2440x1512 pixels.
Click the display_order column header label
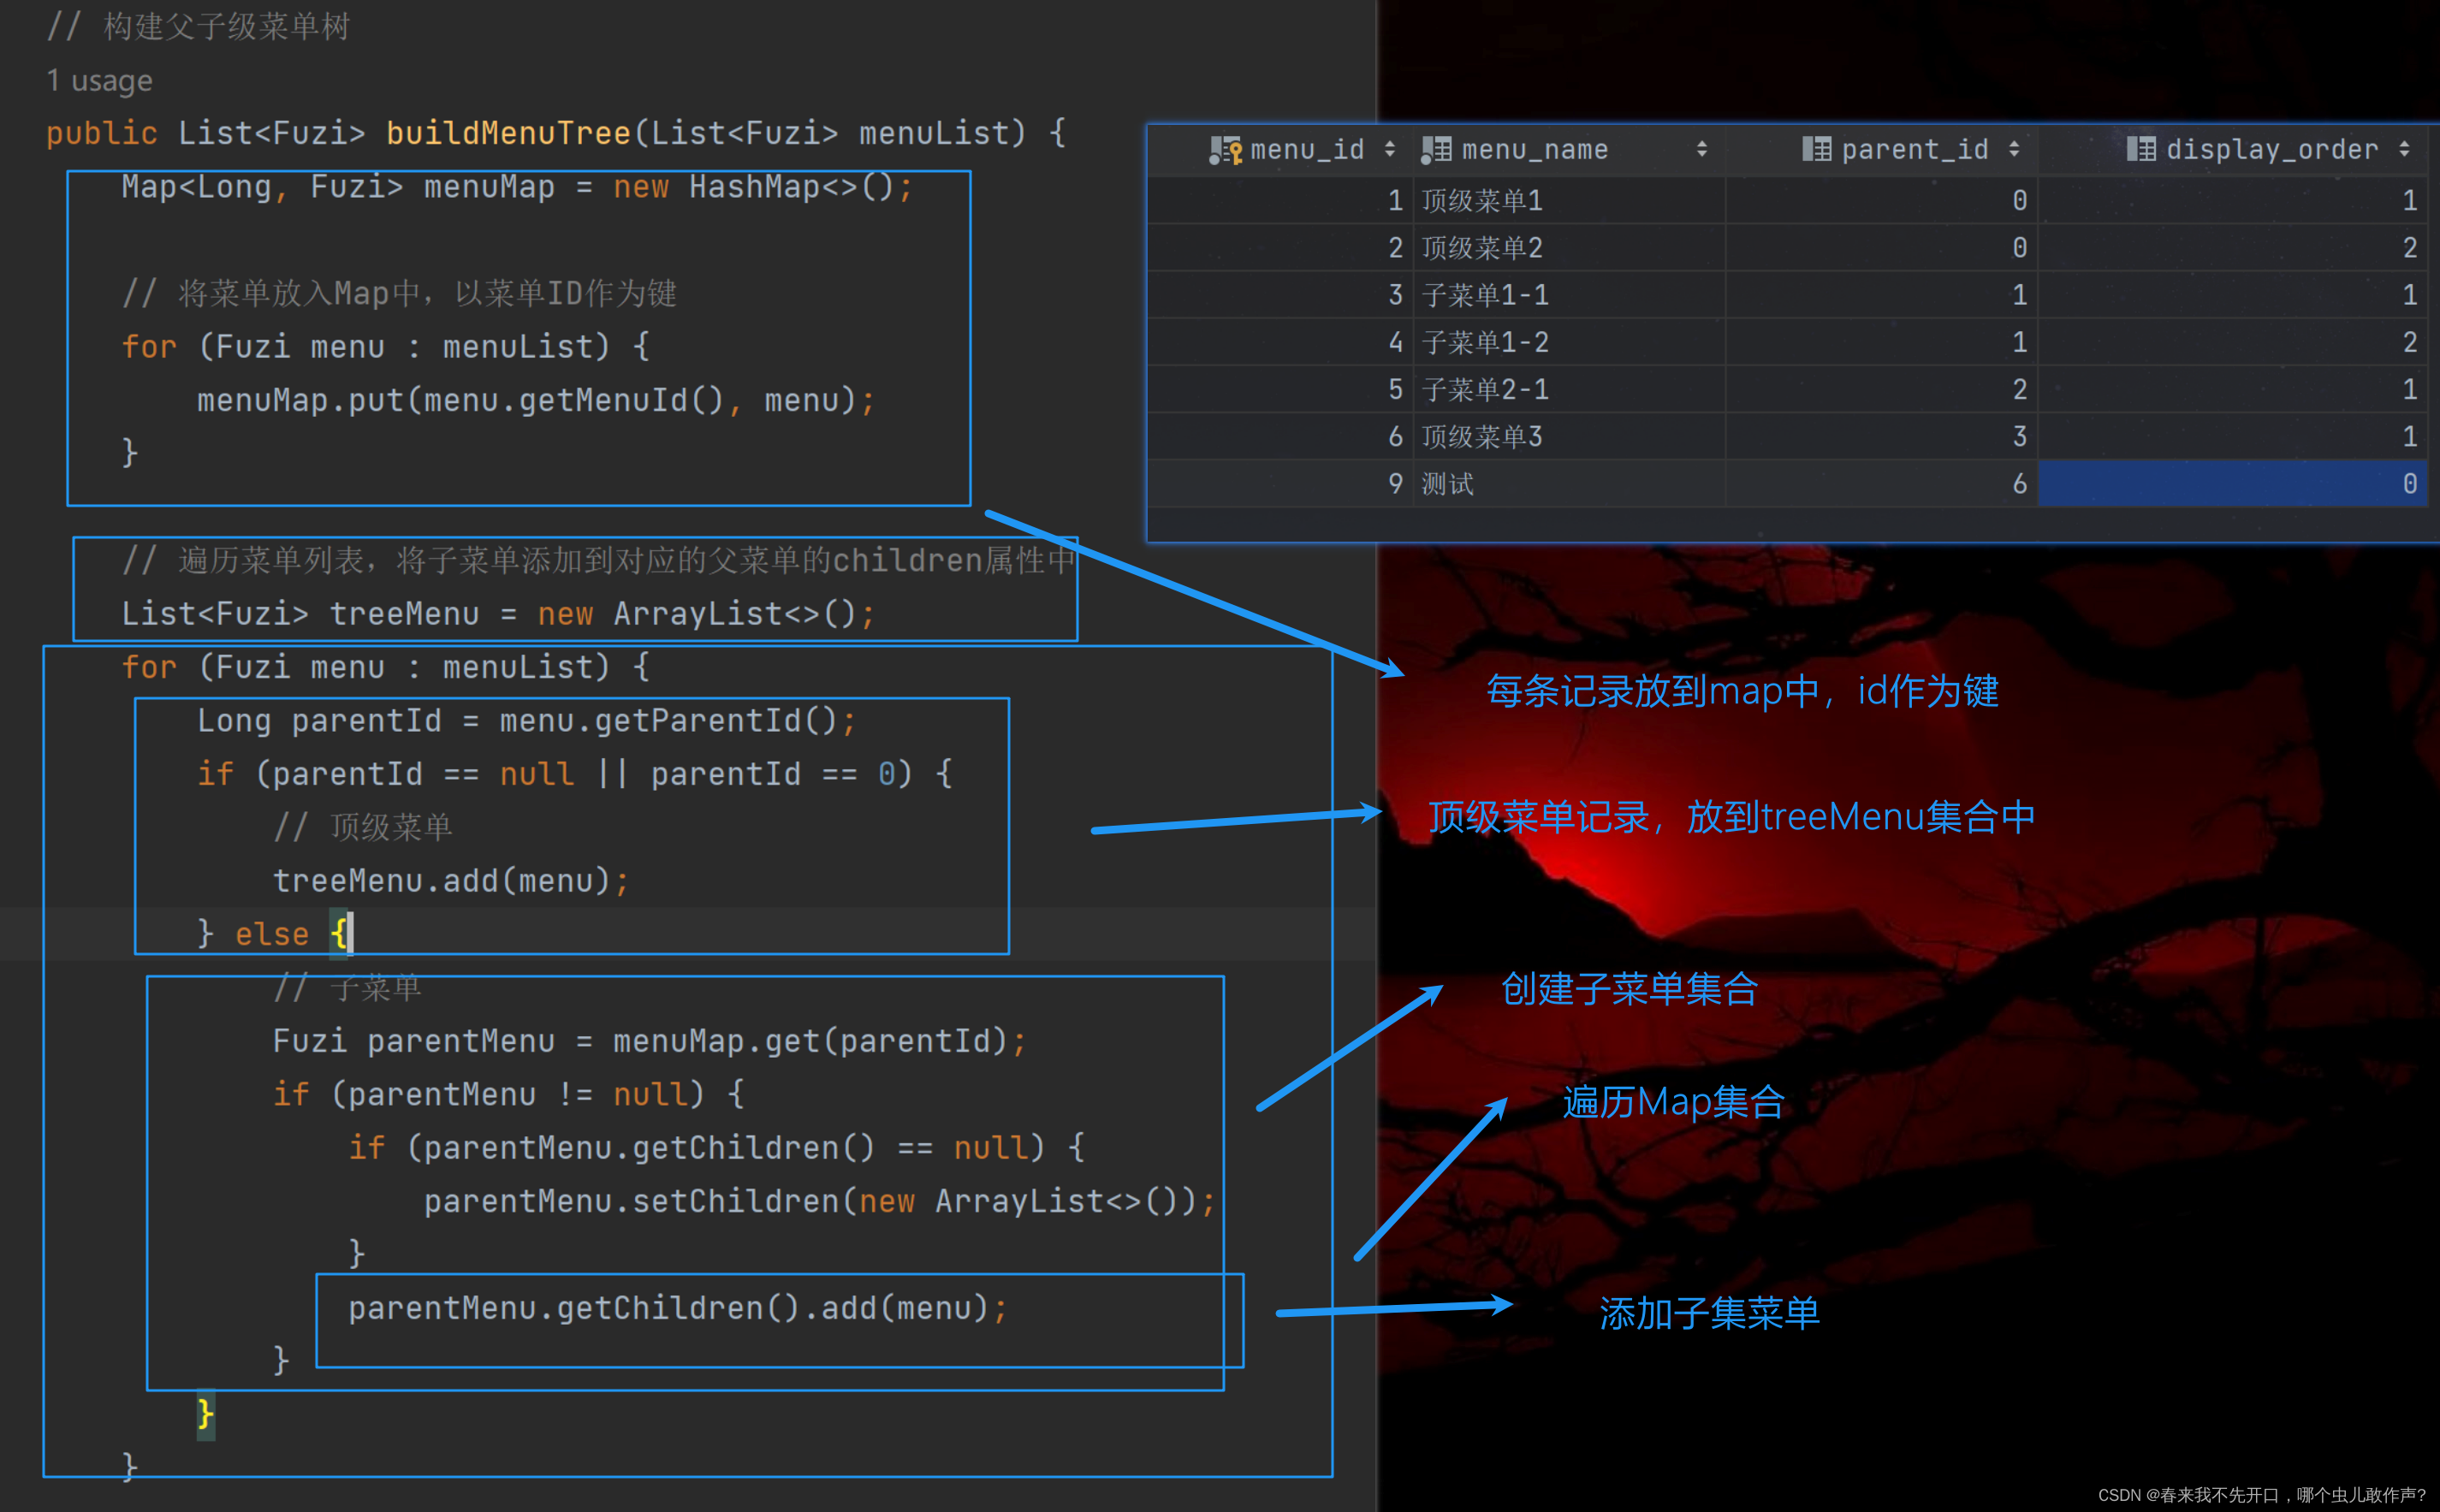[2271, 150]
